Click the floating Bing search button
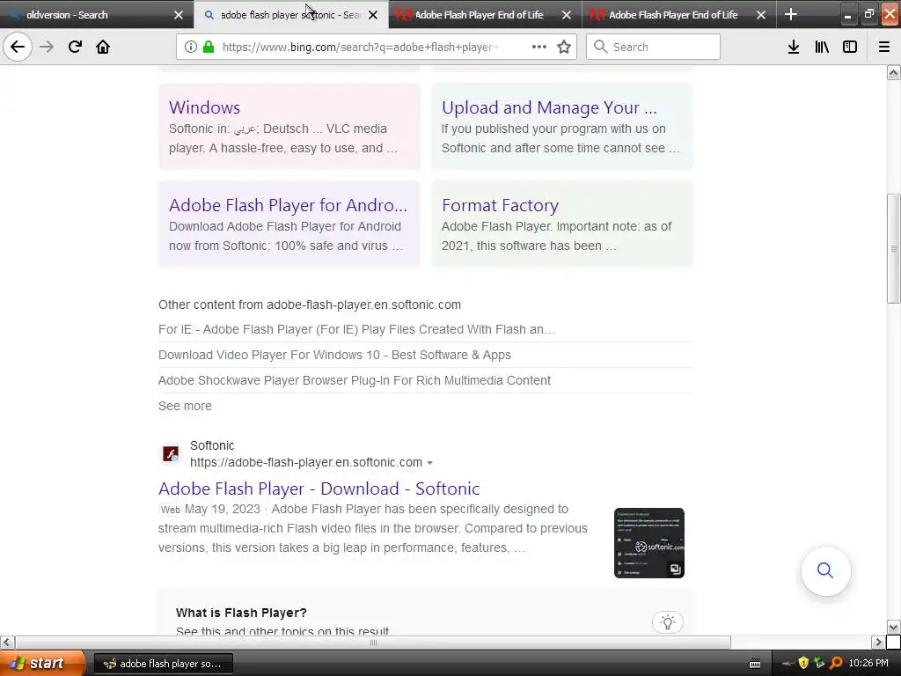 (x=825, y=570)
